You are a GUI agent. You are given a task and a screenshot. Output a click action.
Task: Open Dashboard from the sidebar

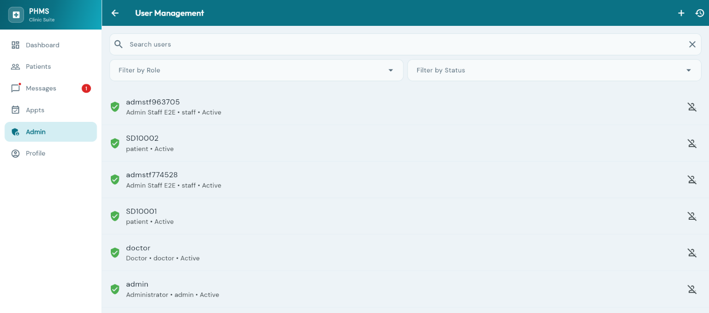pyautogui.click(x=51, y=45)
